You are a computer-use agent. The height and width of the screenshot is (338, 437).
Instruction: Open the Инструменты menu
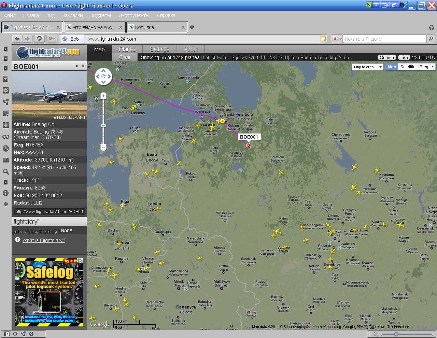pos(134,15)
